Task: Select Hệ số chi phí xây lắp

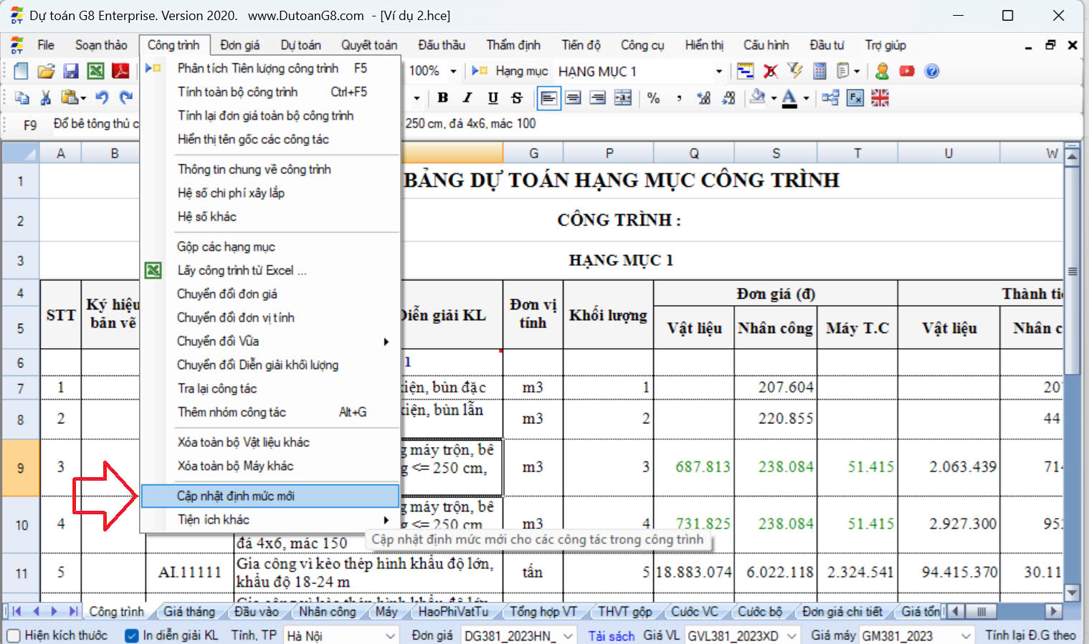Action: pyautogui.click(x=270, y=193)
